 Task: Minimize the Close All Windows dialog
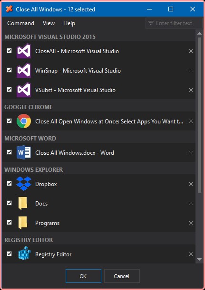point(149,9)
